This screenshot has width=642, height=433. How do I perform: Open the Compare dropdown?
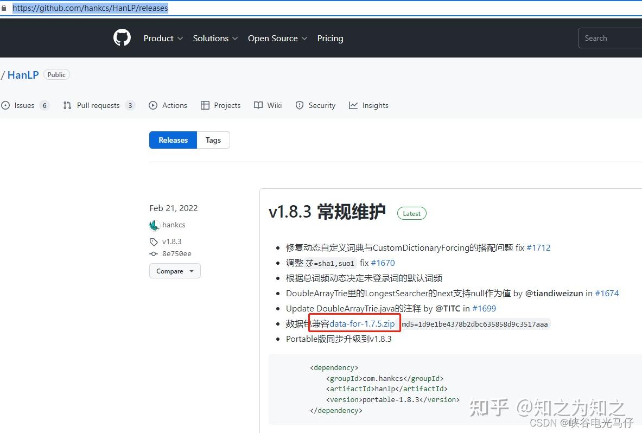pos(175,271)
